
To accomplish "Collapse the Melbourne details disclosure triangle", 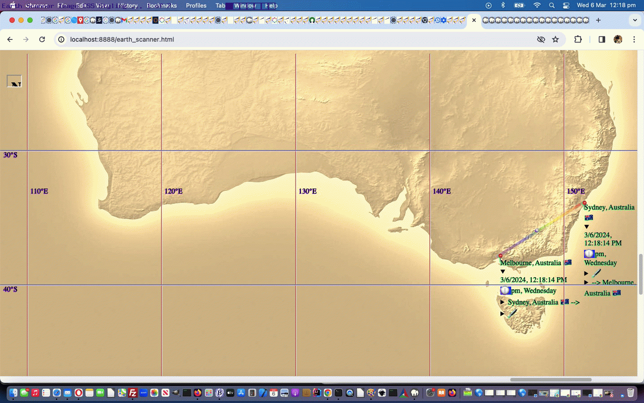I will [x=503, y=271].
